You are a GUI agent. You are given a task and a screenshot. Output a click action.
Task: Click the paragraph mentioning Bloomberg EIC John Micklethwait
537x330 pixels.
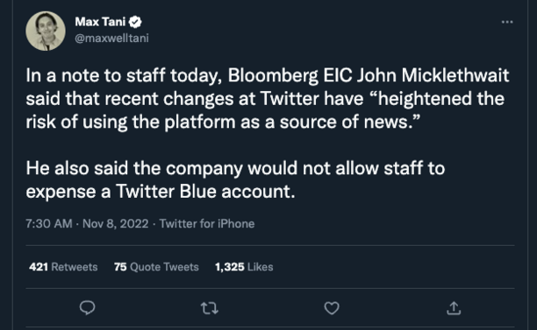(268, 99)
